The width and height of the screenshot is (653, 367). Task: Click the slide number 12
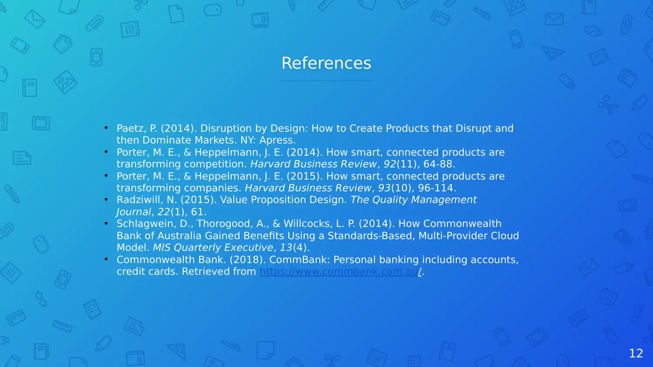(636, 354)
